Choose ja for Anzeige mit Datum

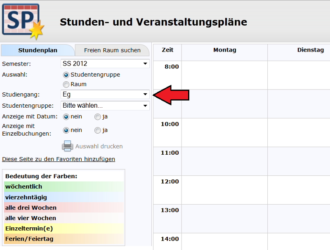tap(97, 117)
